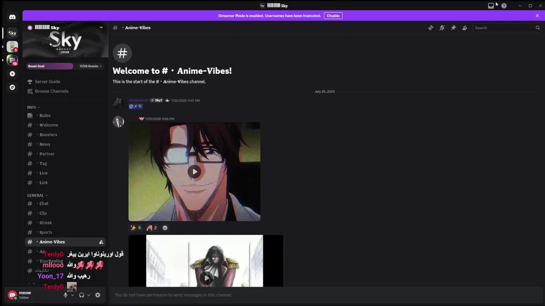Toggle the member list panel
The width and height of the screenshot is (545, 306).
(x=465, y=28)
